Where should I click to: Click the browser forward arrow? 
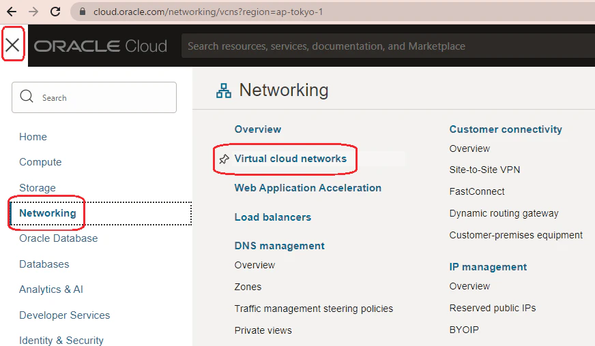tap(33, 12)
